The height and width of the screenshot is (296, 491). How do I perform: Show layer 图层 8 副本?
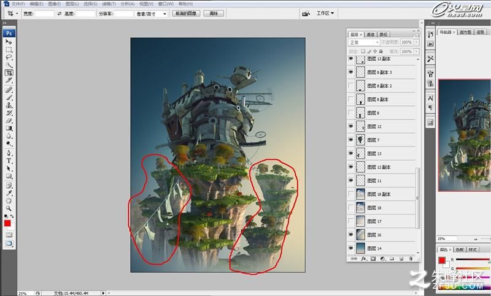(x=351, y=99)
